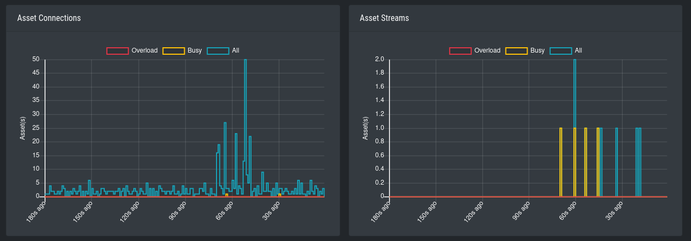Image resolution: width=691 pixels, height=241 pixels.
Task: Click the 1.0 y-axis value in Asset Streams
Action: point(379,128)
